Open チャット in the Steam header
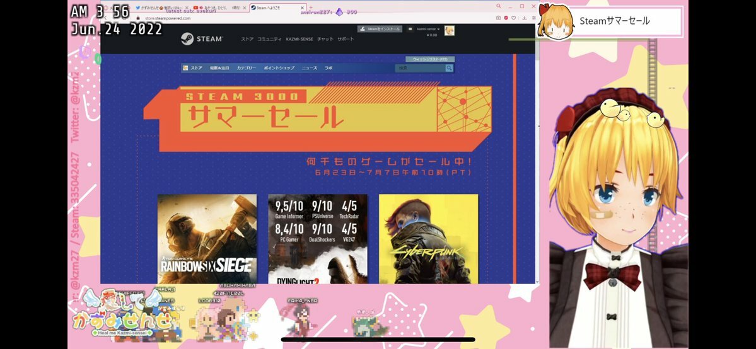The width and height of the screenshot is (756, 349). click(x=325, y=39)
